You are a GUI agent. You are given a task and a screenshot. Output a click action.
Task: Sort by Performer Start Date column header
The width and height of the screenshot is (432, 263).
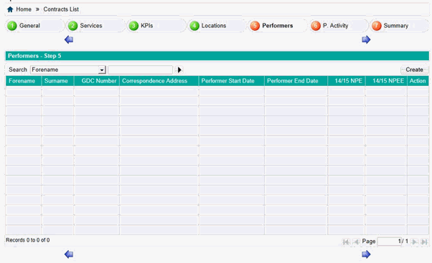(231, 81)
